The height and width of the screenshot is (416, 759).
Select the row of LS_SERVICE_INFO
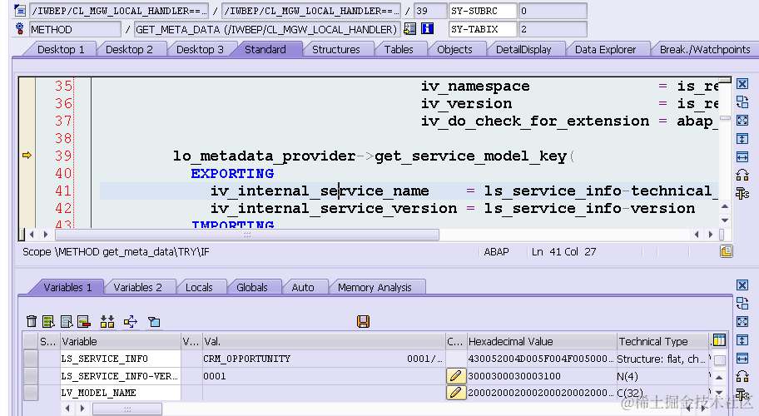[31, 359]
